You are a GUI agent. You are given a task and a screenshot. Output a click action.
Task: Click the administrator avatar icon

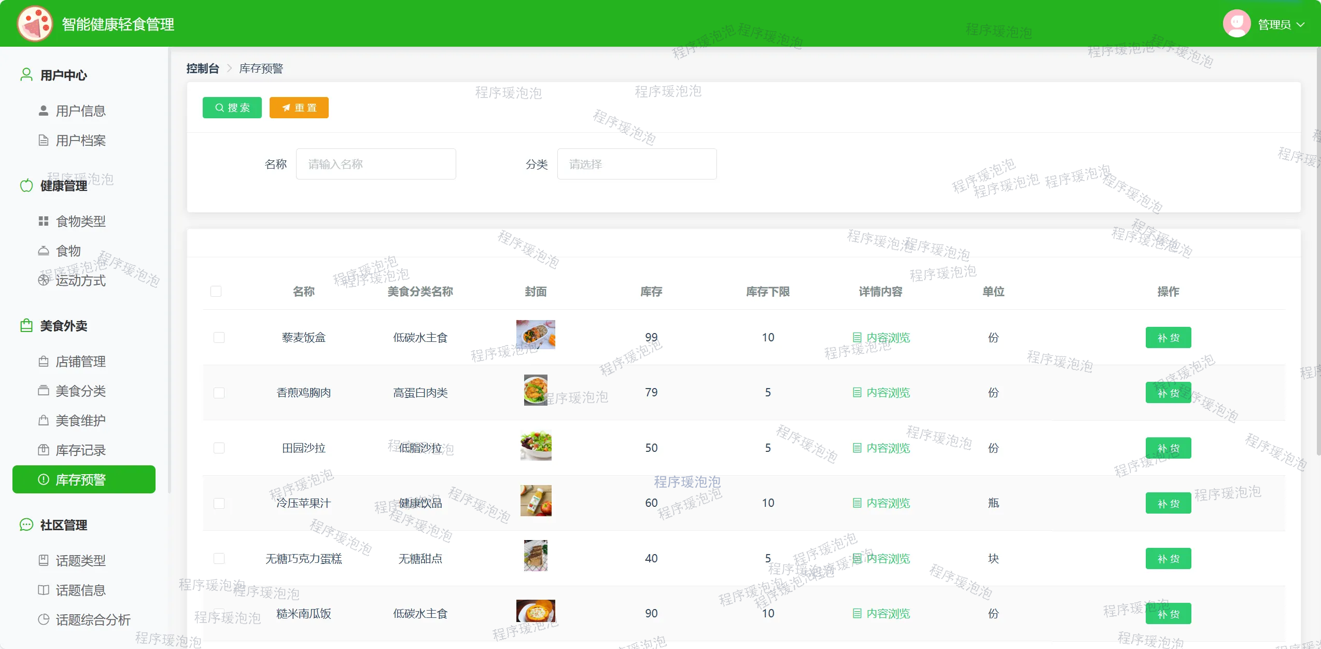(1236, 24)
